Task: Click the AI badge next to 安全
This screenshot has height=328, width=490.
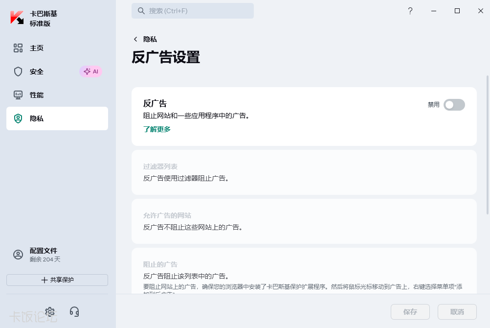Action: click(90, 71)
